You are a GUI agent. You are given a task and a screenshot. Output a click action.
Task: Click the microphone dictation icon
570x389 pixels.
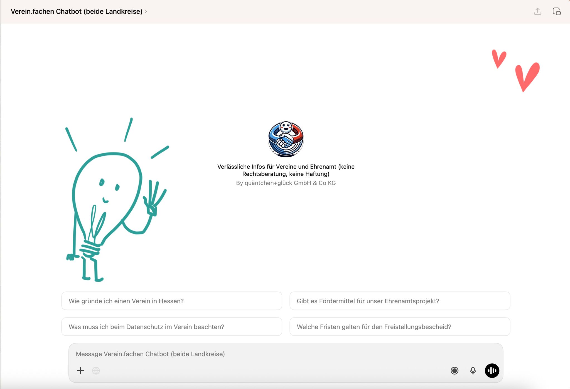click(x=473, y=370)
